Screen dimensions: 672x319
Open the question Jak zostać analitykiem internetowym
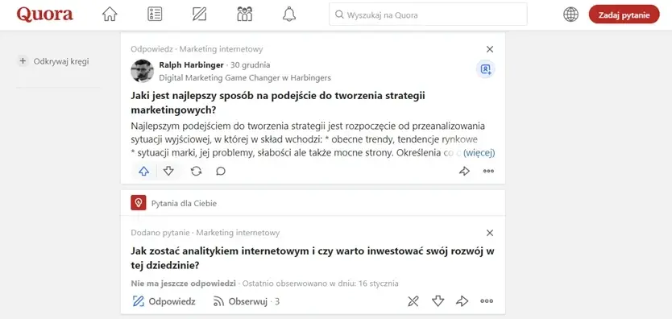(313, 259)
